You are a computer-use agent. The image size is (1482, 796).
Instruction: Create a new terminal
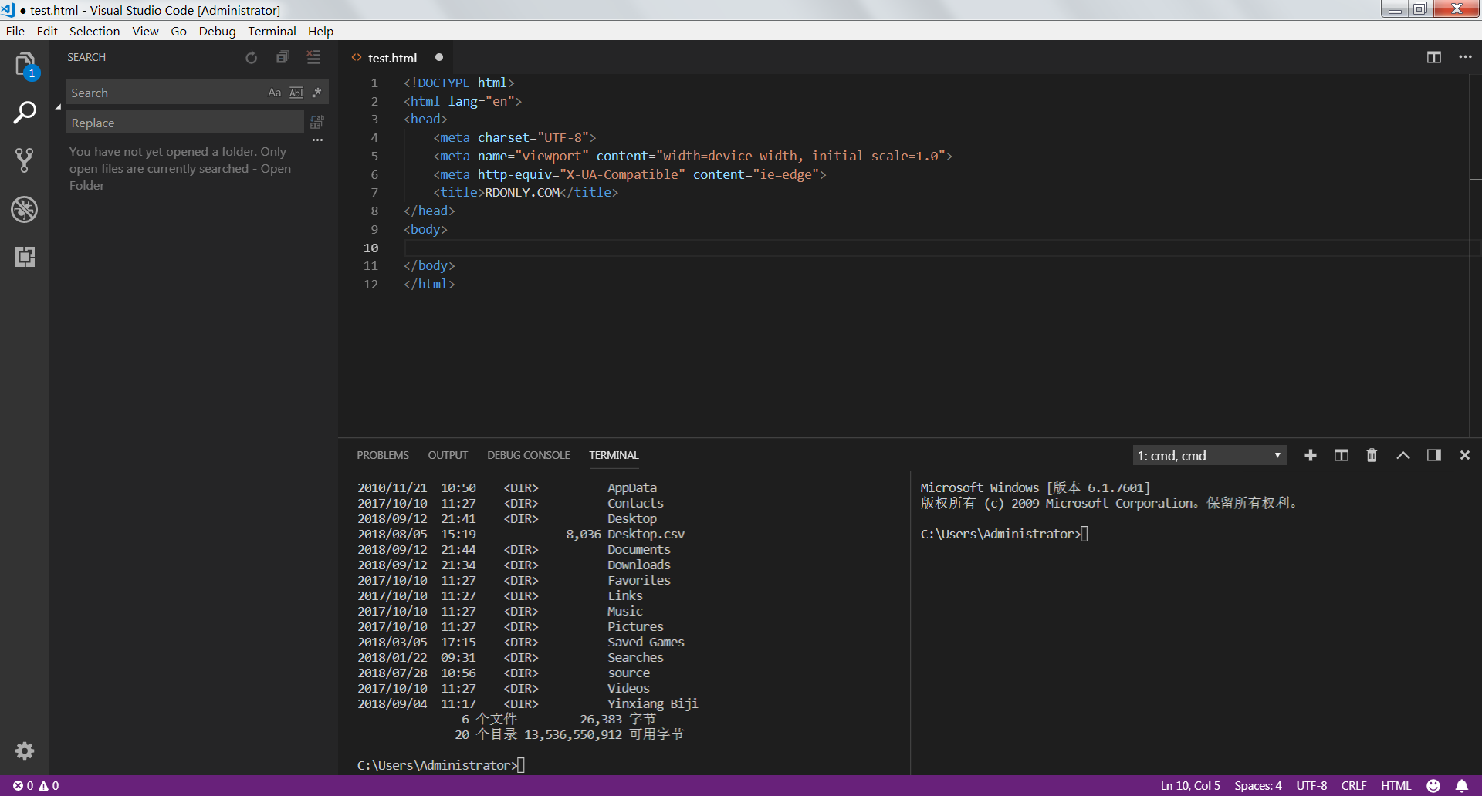(x=1311, y=456)
